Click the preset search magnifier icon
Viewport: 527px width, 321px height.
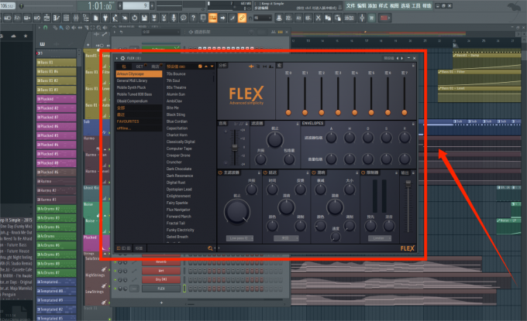[209, 248]
